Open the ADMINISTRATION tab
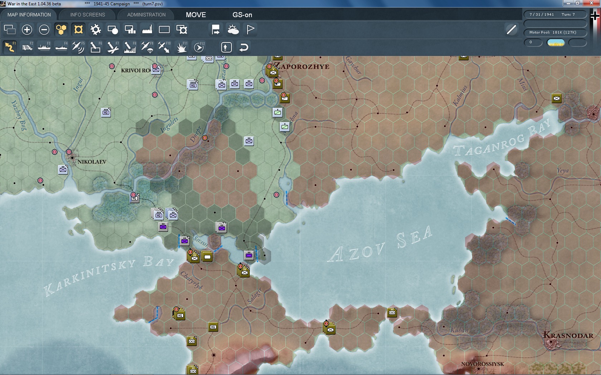Image resolution: width=601 pixels, height=375 pixels. coord(146,15)
